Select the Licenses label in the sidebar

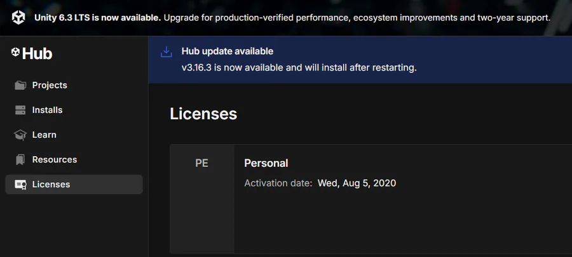[51, 185]
